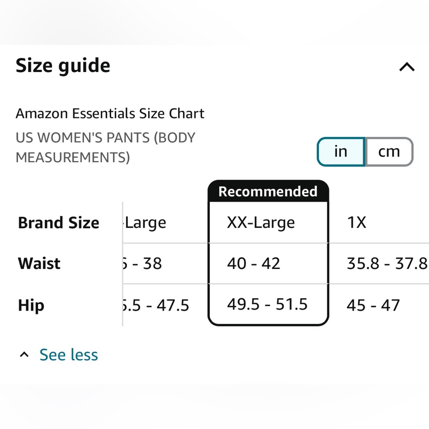Collapse the Size guide section chevron
This screenshot has width=429, height=429.
pyautogui.click(x=407, y=67)
